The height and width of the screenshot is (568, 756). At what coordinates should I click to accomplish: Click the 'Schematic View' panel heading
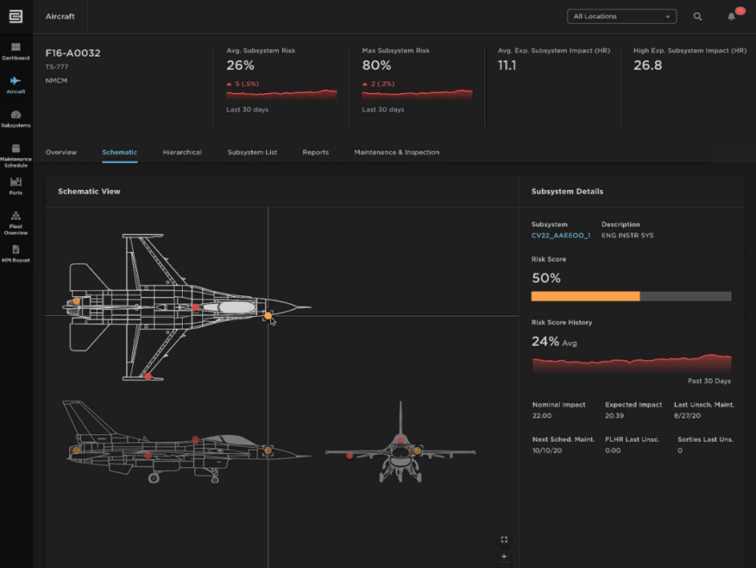89,191
